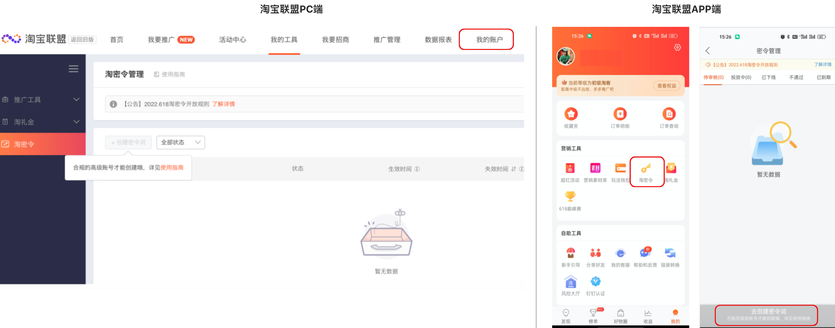Open the 淘礼金 icon in 营销工具
The height and width of the screenshot is (328, 835).
tap(671, 173)
